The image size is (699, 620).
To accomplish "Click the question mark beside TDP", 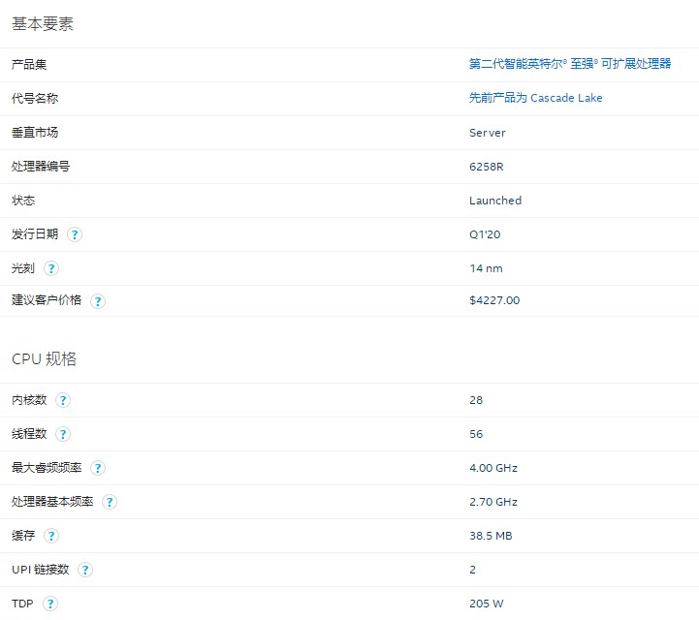I will [50, 604].
